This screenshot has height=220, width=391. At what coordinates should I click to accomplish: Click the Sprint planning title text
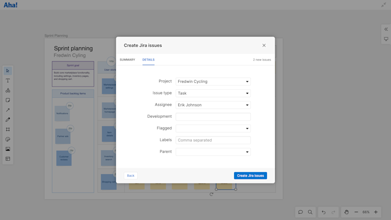(74, 48)
